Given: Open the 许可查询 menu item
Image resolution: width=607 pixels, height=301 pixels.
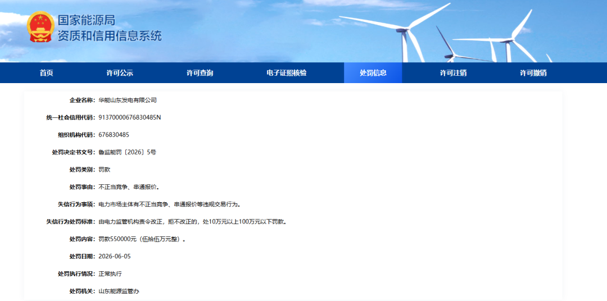Looking at the screenshot, I should 200,73.
